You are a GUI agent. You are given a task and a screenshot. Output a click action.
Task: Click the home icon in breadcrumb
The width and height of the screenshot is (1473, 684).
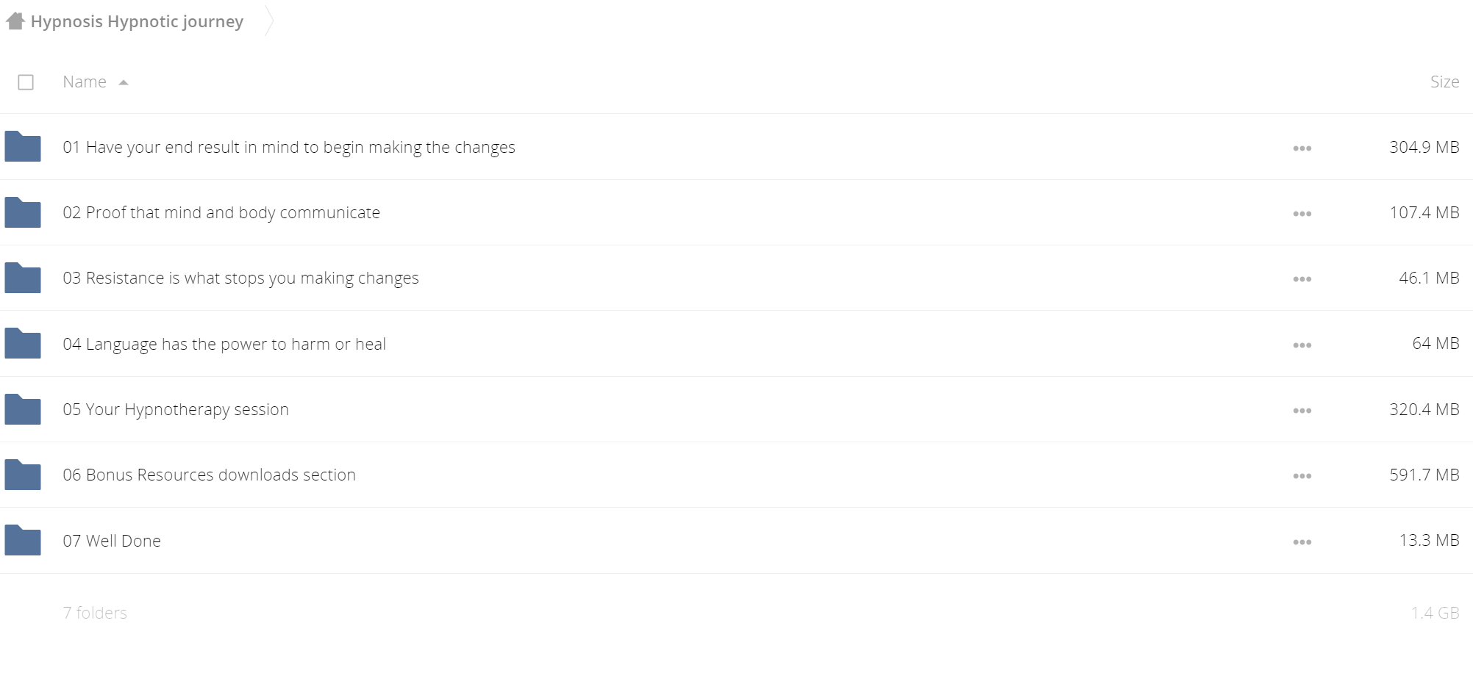point(15,21)
